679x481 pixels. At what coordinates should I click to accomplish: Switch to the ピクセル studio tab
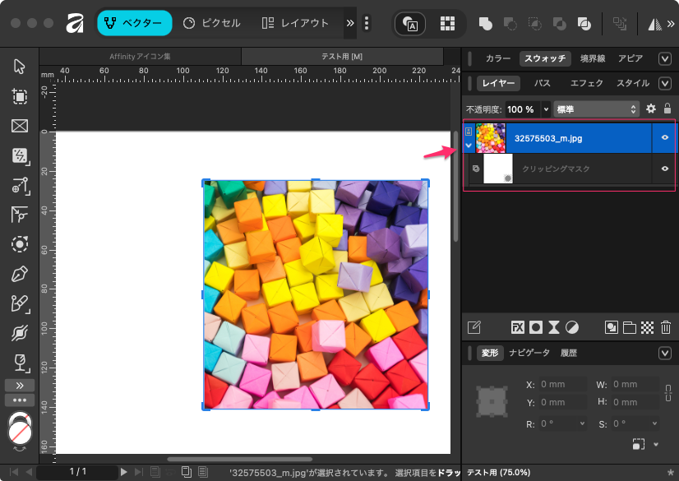click(212, 23)
